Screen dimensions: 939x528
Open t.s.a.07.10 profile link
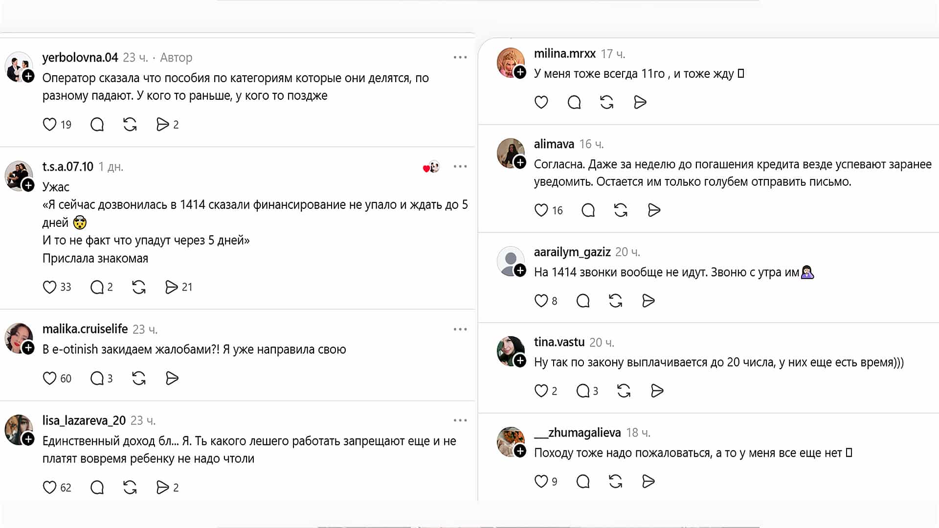(67, 167)
